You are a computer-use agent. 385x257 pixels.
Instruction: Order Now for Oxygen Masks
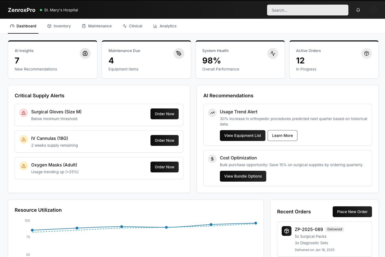tap(165, 167)
